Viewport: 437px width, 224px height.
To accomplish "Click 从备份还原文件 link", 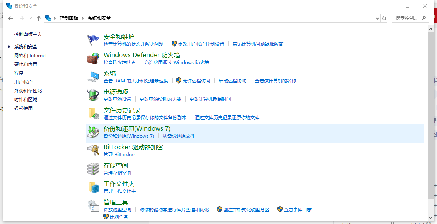I will point(179,136).
